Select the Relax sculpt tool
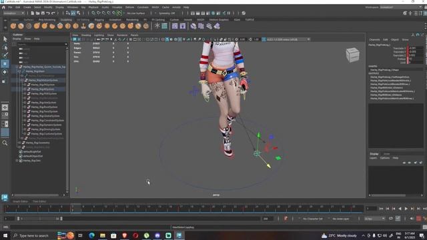Screen dimensions: 427x240 (x=29, y=26)
